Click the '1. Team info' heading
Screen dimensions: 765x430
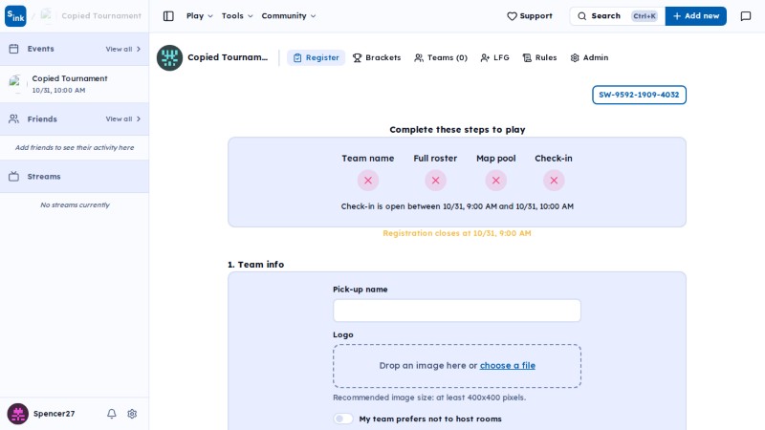(255, 265)
